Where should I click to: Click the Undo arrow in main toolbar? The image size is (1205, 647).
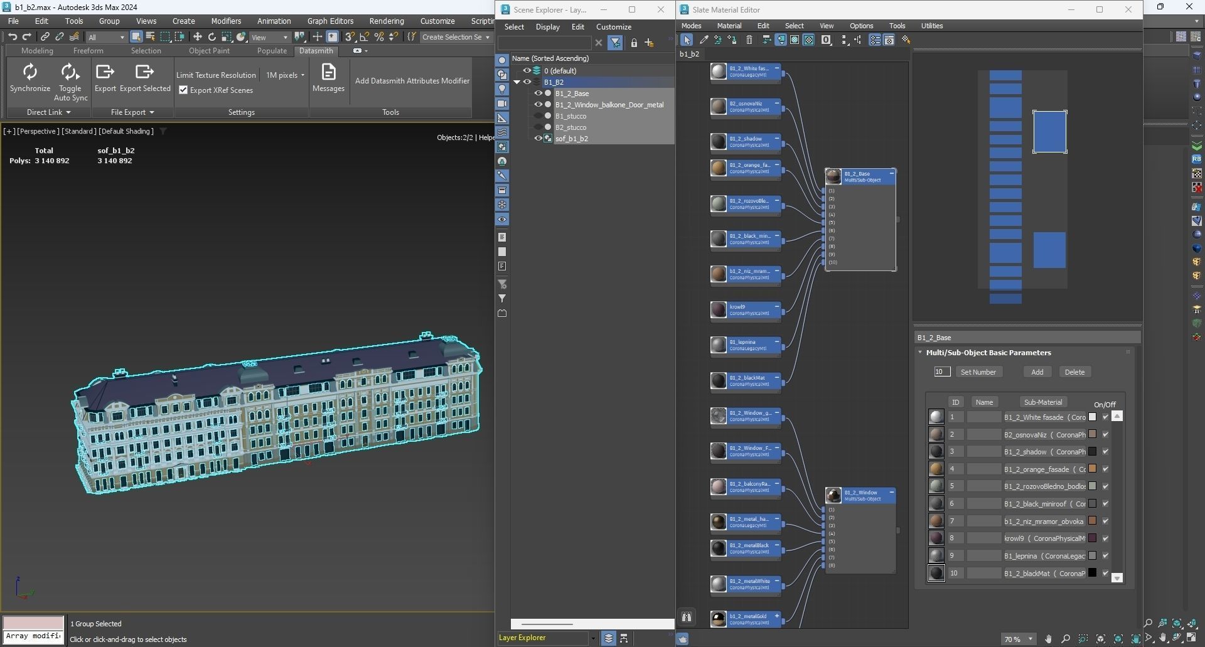pos(13,37)
